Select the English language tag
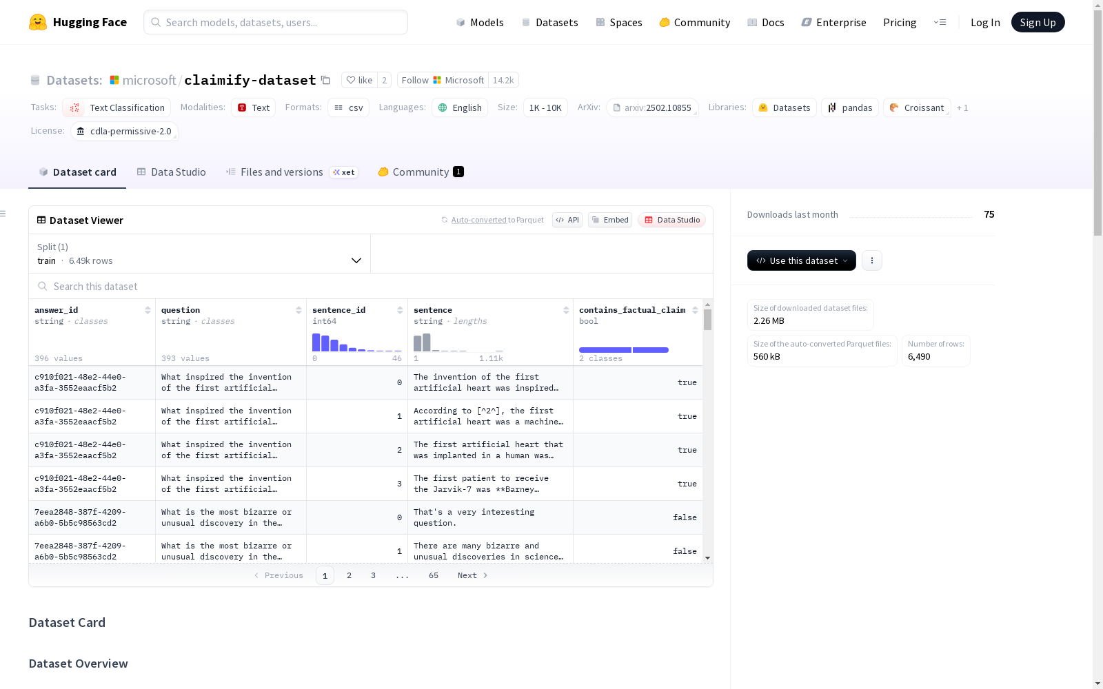1103x689 pixels. (x=460, y=107)
